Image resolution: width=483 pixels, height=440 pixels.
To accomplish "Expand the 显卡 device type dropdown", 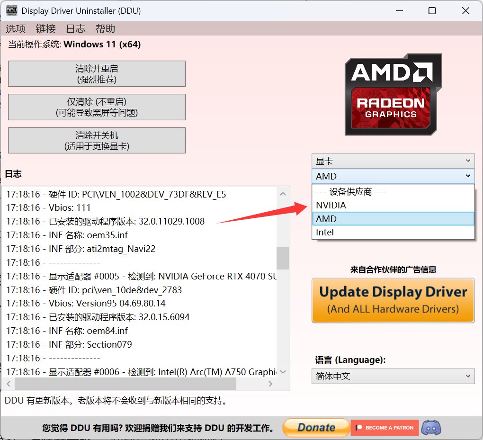I will coord(393,161).
